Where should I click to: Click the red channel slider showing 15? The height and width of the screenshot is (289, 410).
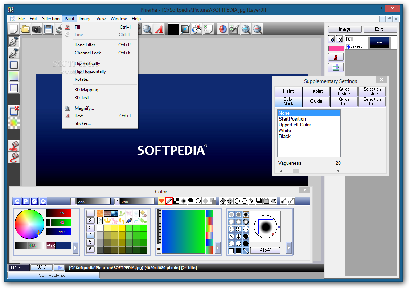pos(59,213)
